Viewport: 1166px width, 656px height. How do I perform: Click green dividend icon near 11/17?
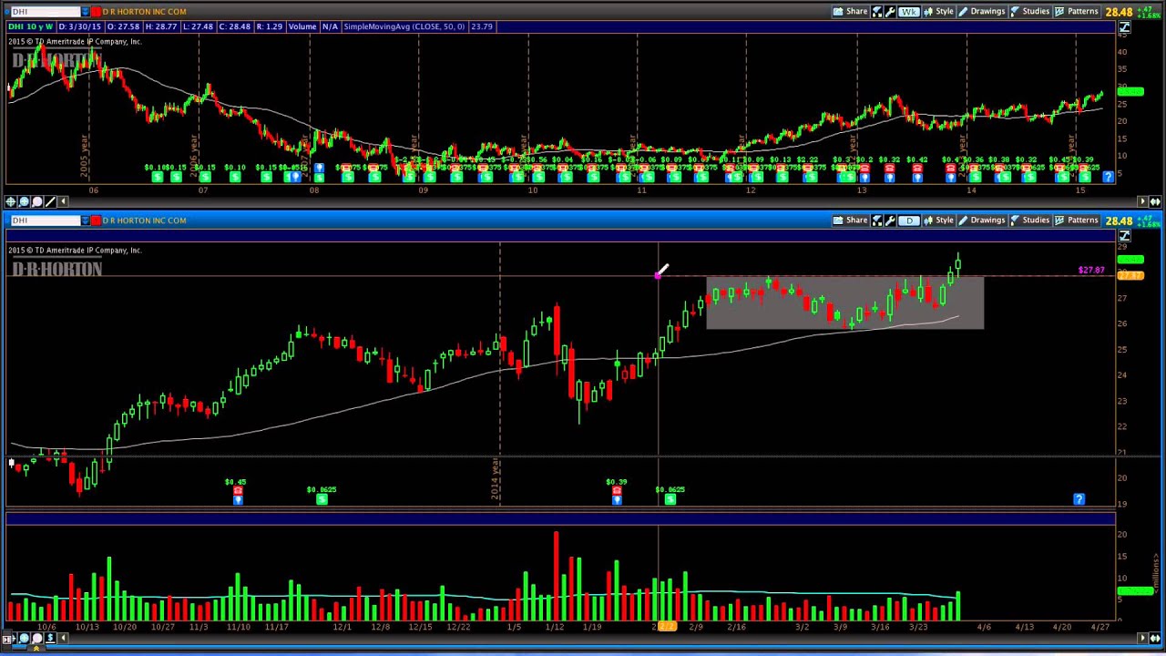(322, 499)
